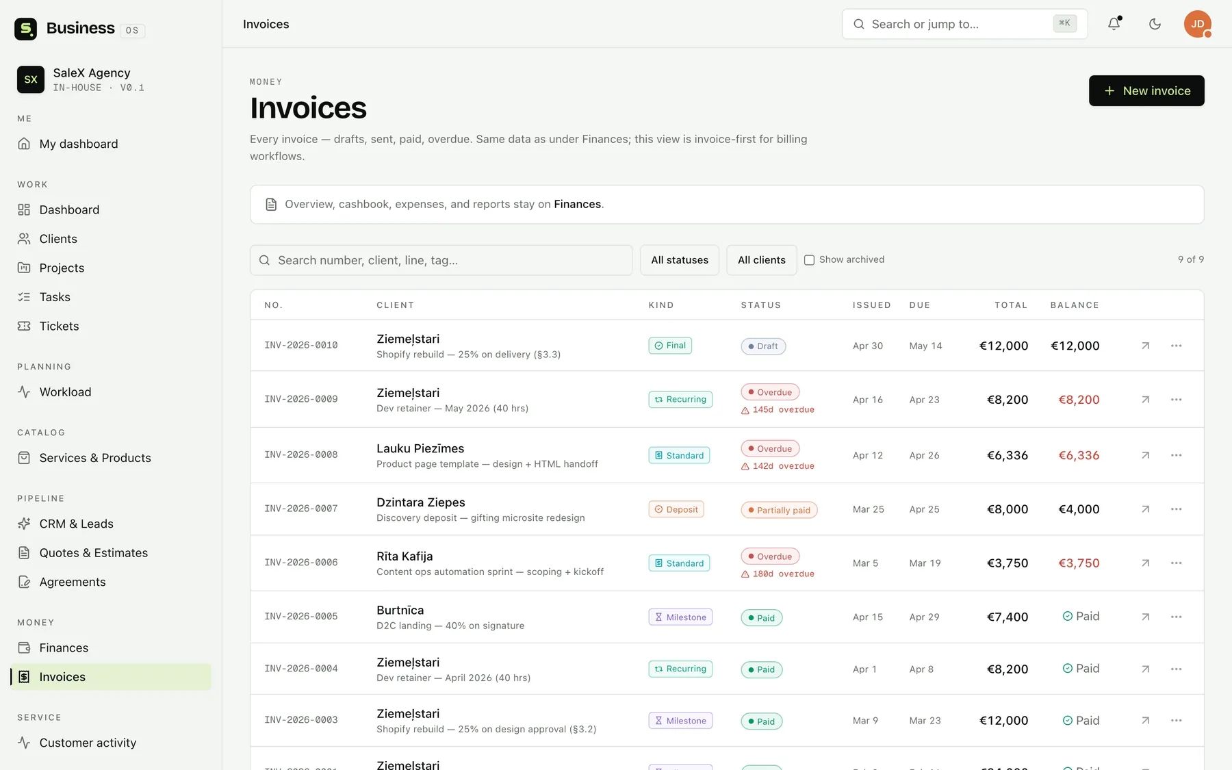Viewport: 1232px width, 770px height.
Task: Open Agreements in the sidebar
Action: tap(111, 582)
